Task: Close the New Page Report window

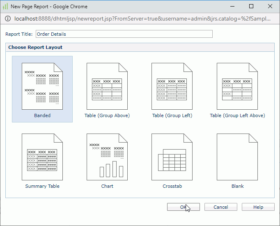Action: click(x=270, y=6)
